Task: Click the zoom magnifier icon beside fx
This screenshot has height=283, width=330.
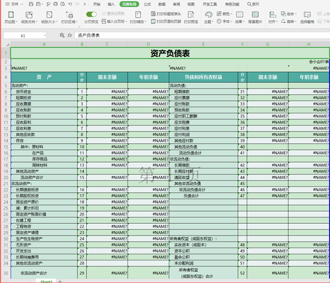Action: coord(62,35)
